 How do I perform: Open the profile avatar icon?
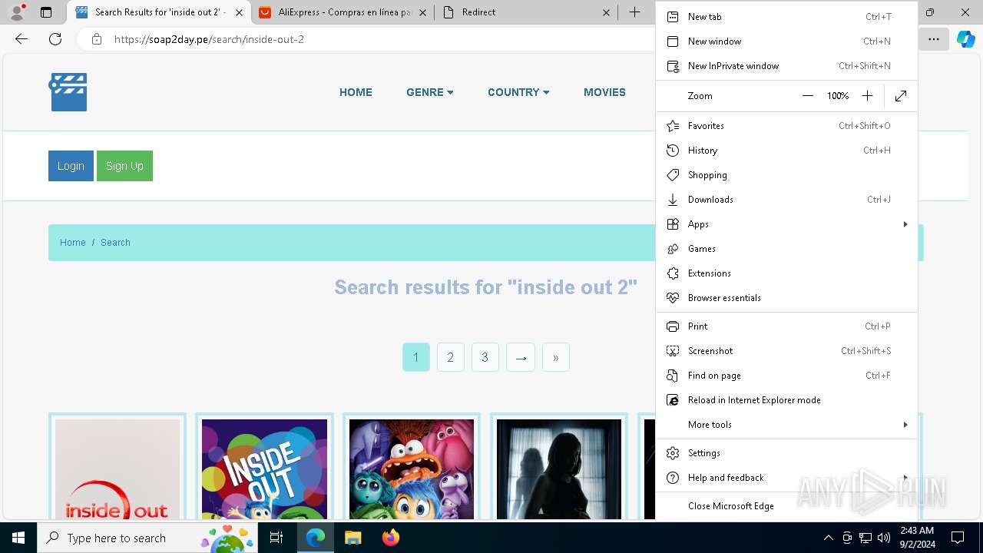pyautogui.click(x=17, y=12)
